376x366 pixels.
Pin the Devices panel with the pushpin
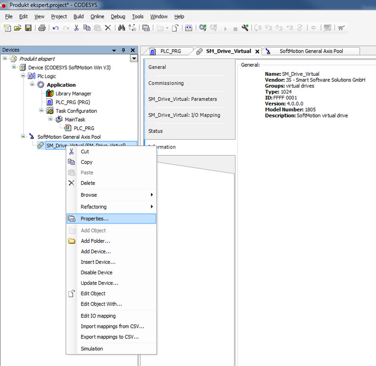(x=123, y=50)
